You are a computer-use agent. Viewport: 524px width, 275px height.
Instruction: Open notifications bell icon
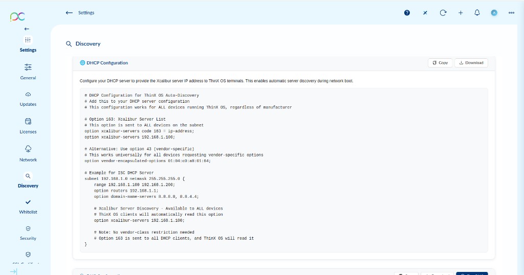477,13
